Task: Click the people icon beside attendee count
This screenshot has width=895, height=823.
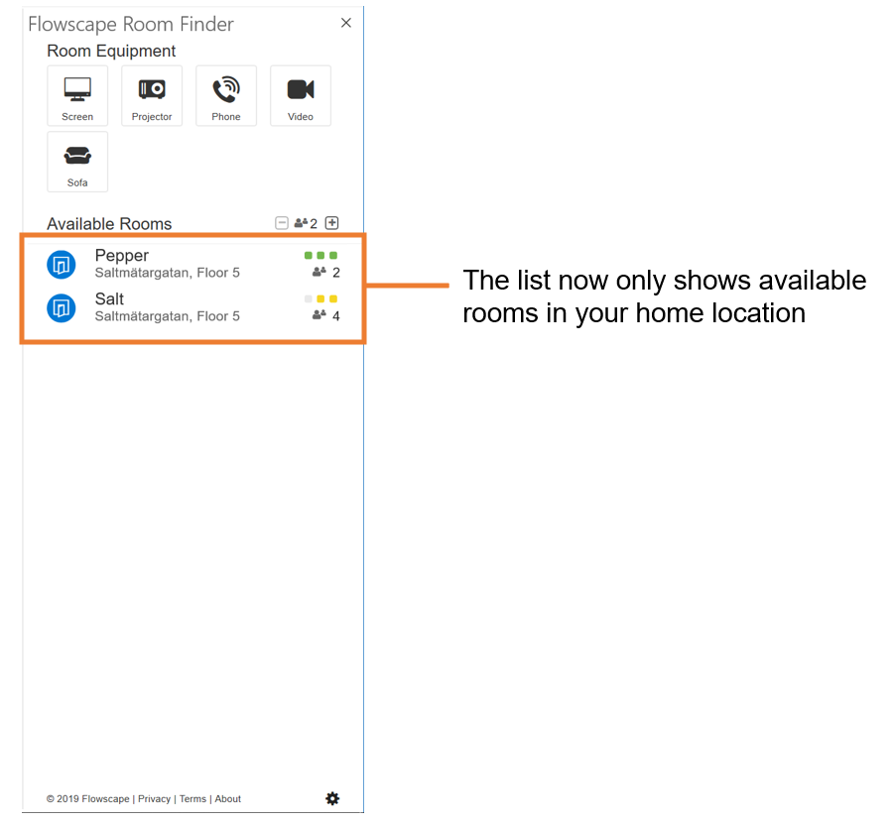Action: point(301,223)
